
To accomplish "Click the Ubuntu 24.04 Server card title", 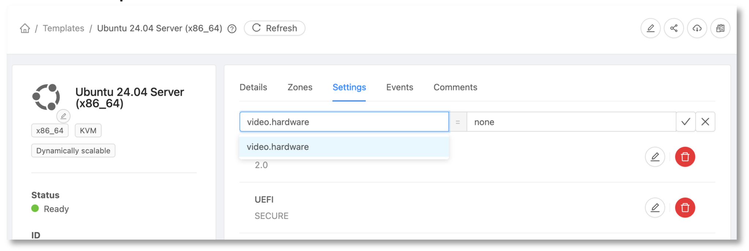I will [129, 98].
